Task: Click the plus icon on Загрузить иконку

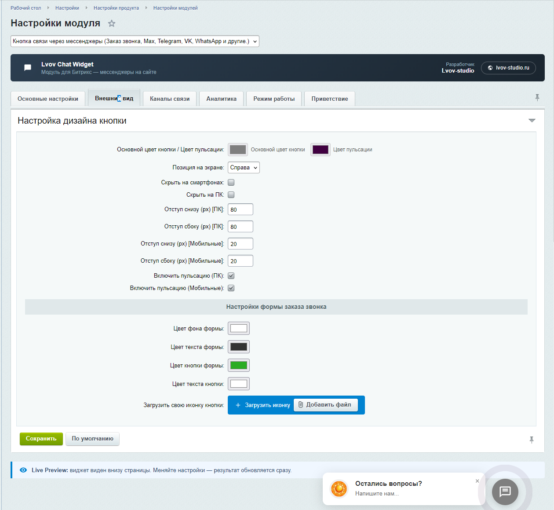Action: (x=238, y=405)
